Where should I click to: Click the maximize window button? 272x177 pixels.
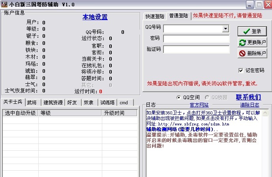tap(259, 5)
